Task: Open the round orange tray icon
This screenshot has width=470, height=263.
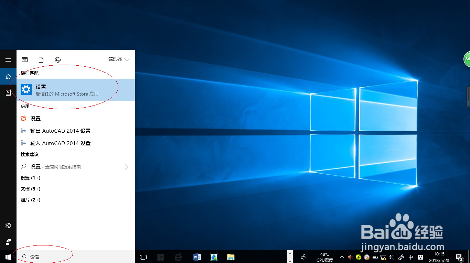Action: click(367, 257)
